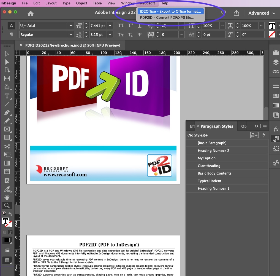Choose ID2Office from the Recosoft menu

click(x=170, y=11)
